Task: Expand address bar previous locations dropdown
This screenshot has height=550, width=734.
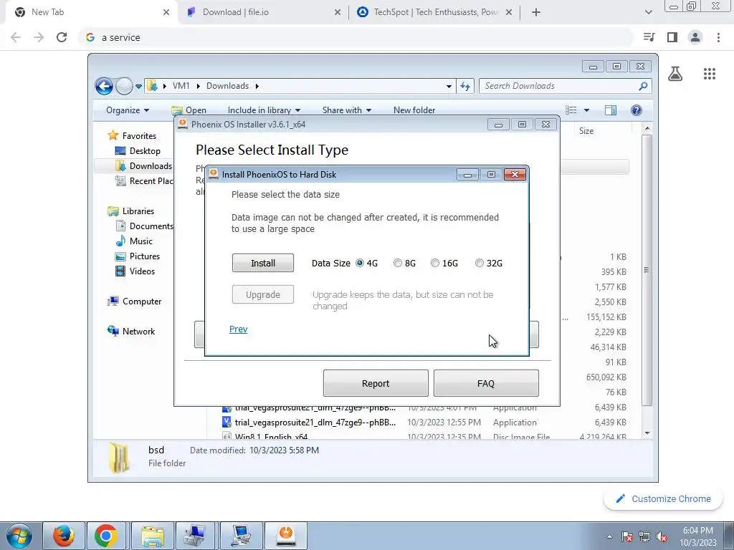Action: [449, 87]
